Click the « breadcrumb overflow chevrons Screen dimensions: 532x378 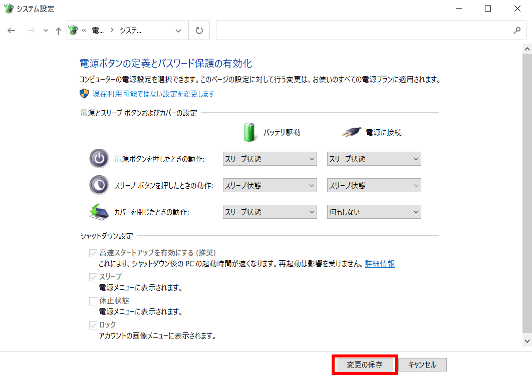(x=84, y=31)
